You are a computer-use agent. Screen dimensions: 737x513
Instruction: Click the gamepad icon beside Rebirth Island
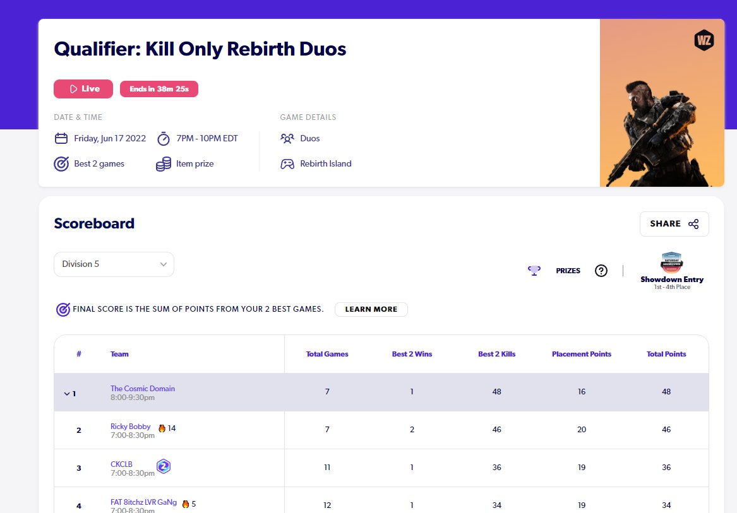click(x=287, y=163)
